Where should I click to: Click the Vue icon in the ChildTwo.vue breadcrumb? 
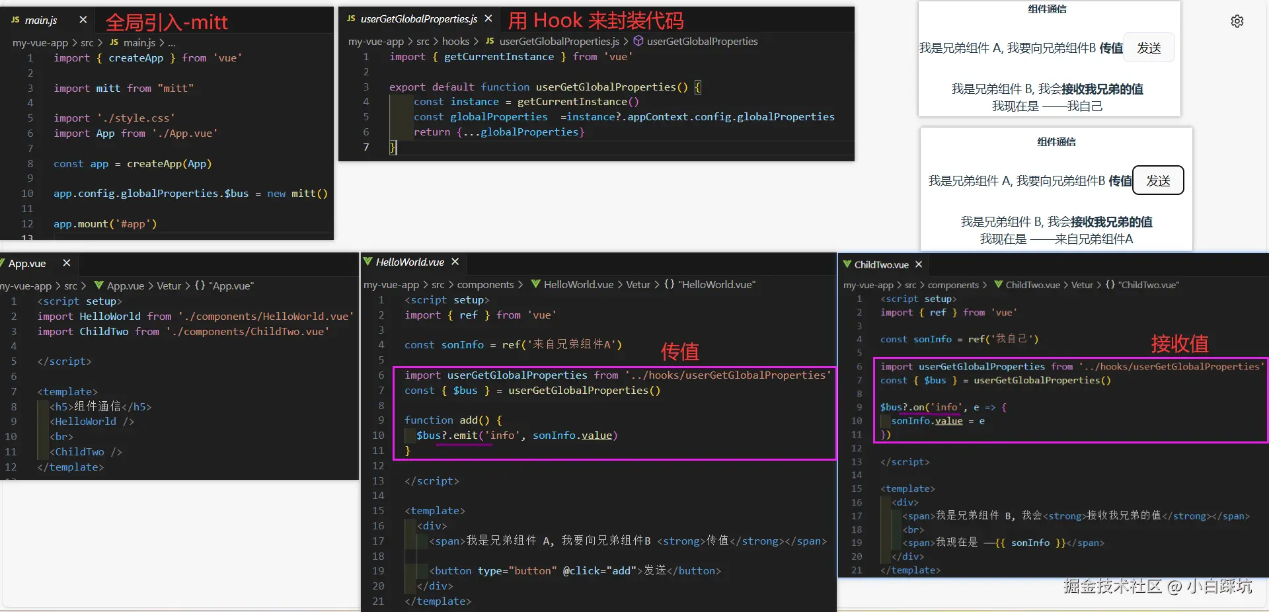click(x=998, y=285)
